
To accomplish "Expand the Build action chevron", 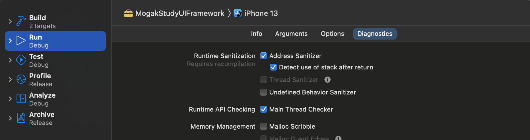I will pyautogui.click(x=10, y=21).
